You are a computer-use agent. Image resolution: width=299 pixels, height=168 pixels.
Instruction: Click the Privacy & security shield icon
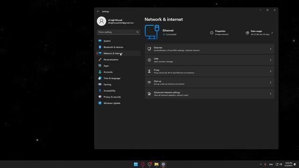click(x=100, y=97)
